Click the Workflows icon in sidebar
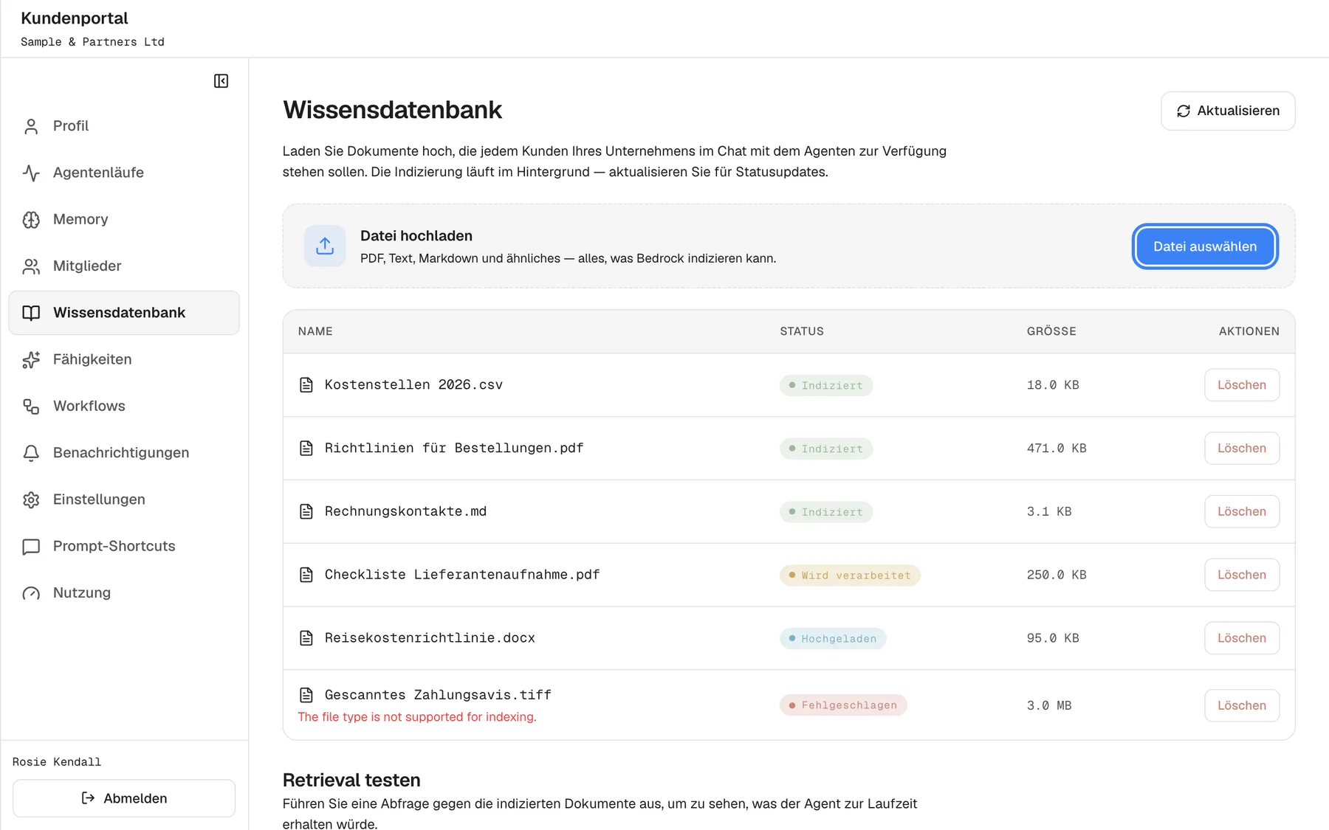 click(31, 407)
